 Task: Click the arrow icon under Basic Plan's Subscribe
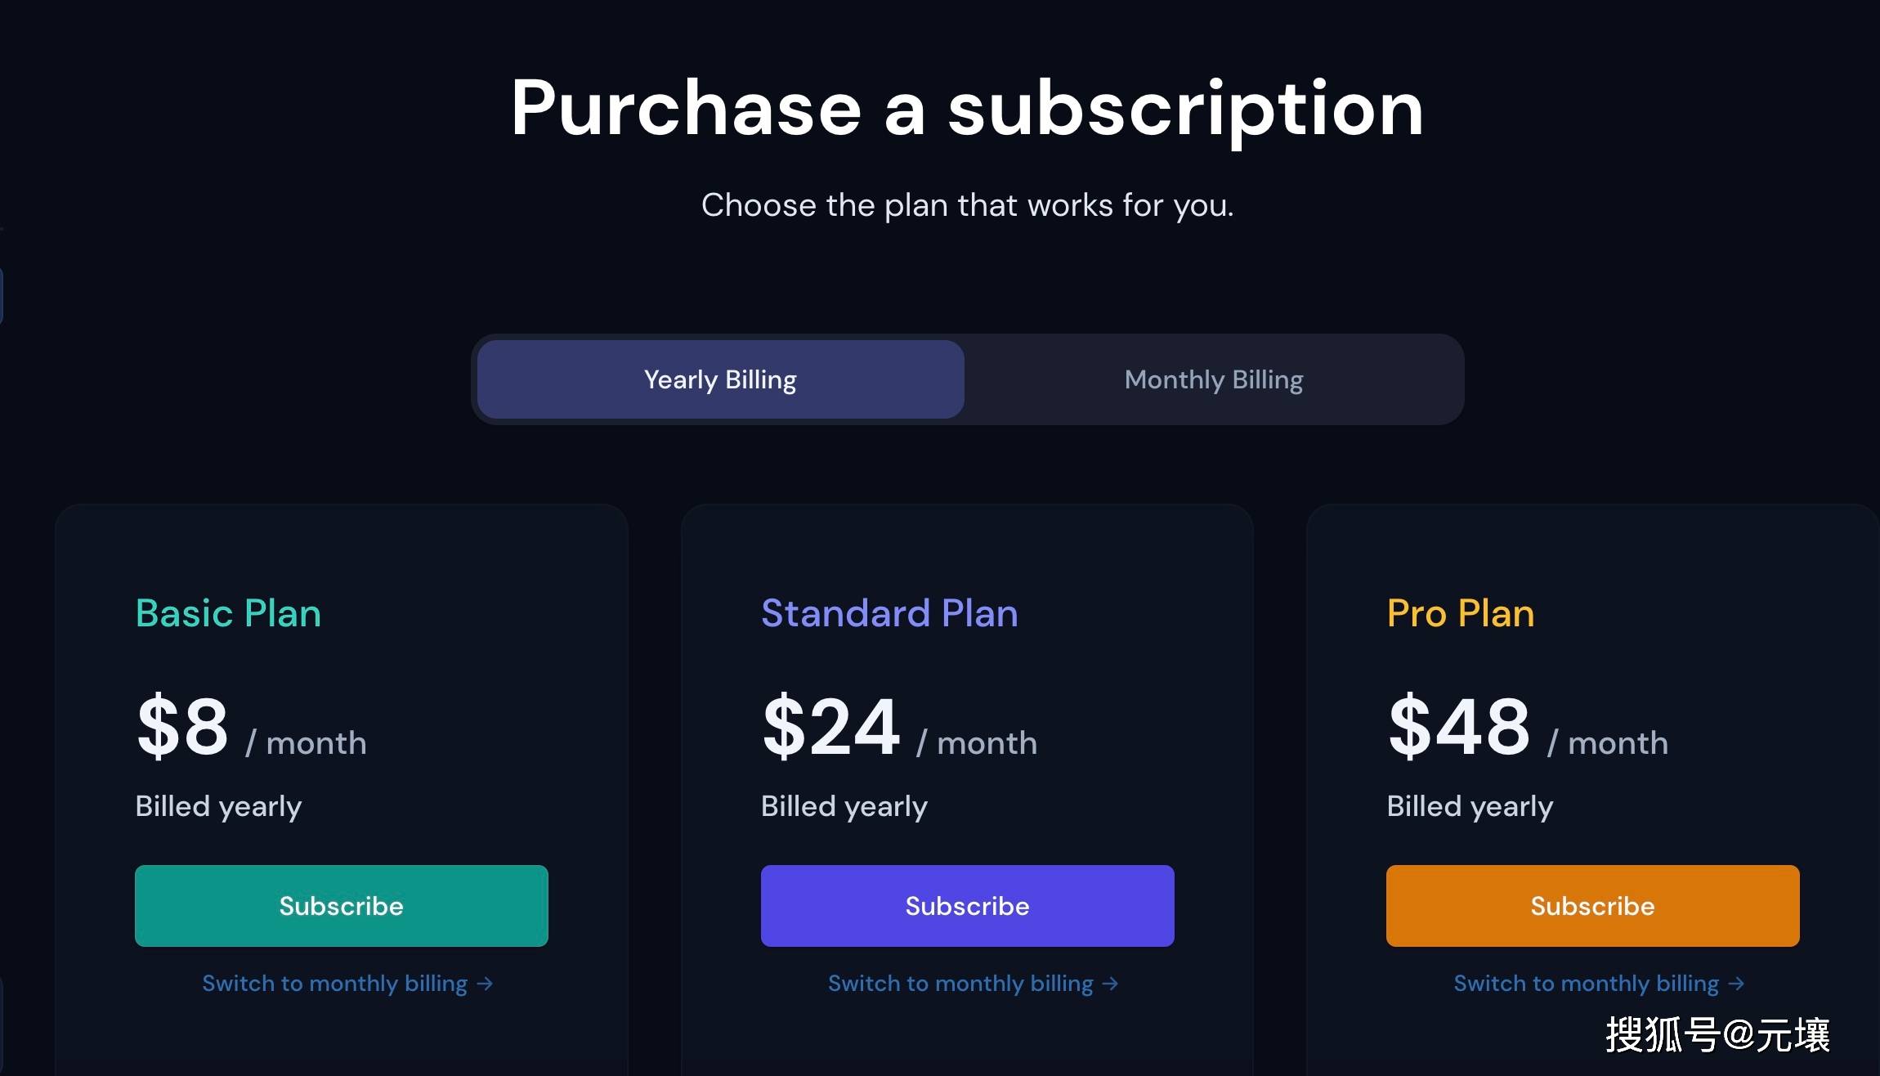tap(485, 984)
